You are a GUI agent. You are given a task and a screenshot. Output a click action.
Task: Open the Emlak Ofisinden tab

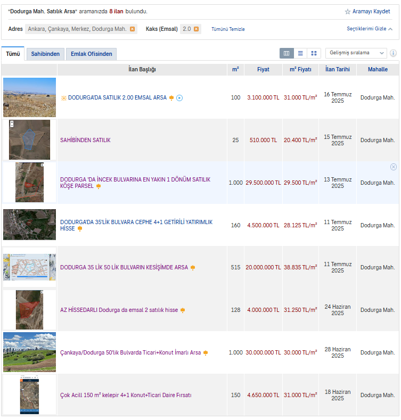pos(92,54)
